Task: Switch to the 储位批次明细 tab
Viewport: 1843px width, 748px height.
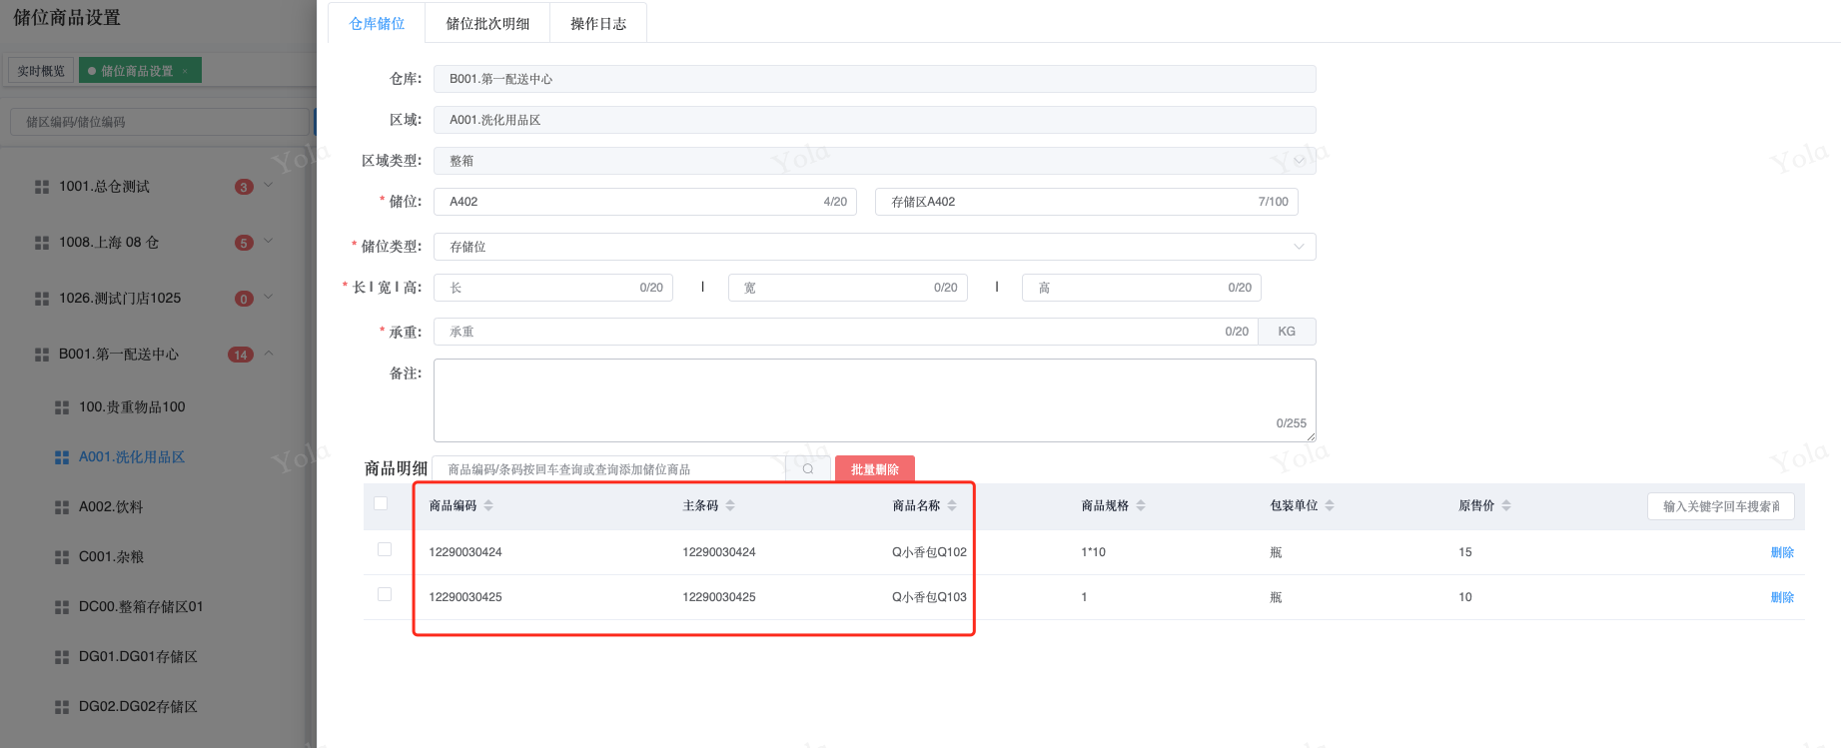Action: (487, 23)
